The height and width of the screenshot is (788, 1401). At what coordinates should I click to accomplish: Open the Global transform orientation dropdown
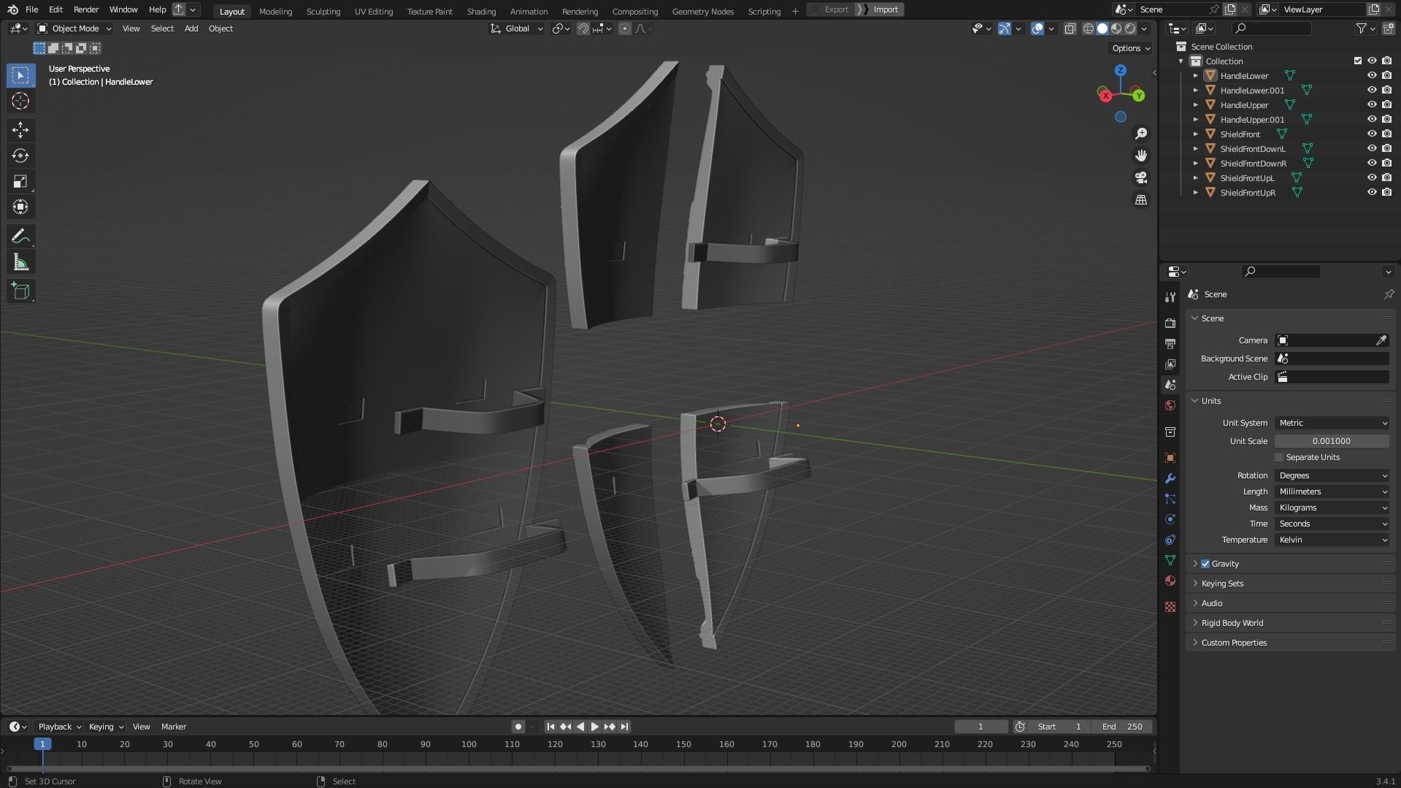pyautogui.click(x=517, y=28)
